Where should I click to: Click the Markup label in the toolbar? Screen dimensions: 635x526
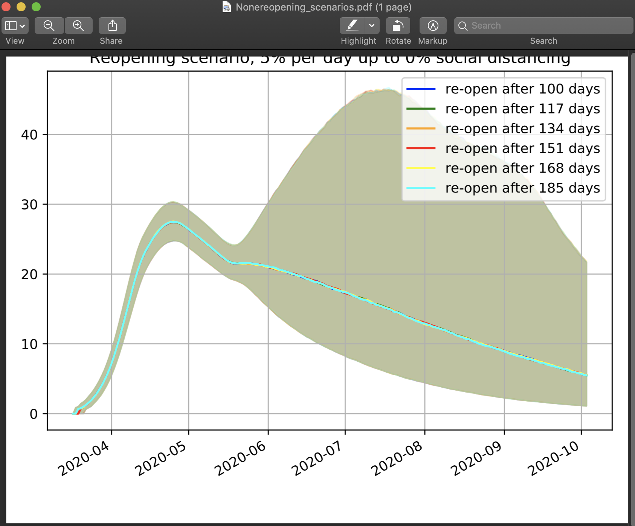[432, 41]
